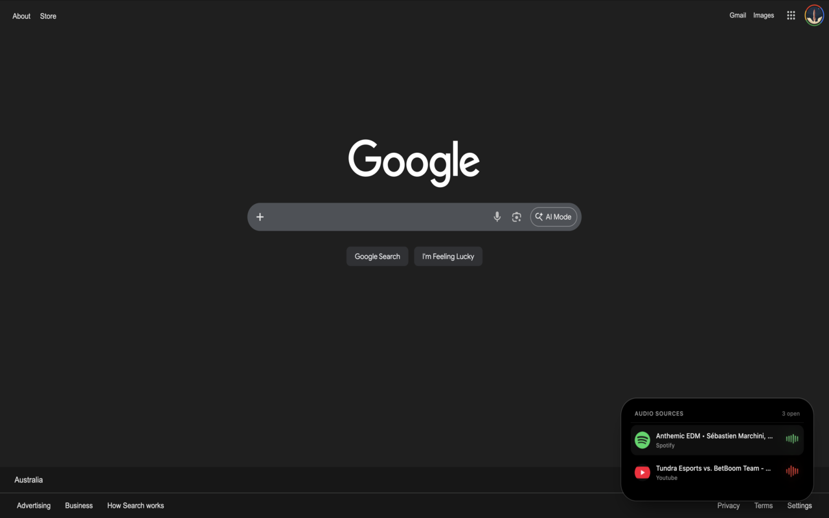The image size is (829, 518).
Task: Visit the Store link
Action: pos(48,16)
